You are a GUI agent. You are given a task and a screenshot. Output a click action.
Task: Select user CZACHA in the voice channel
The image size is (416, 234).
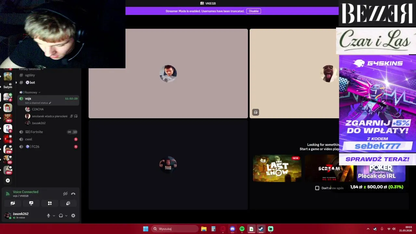tap(37, 109)
